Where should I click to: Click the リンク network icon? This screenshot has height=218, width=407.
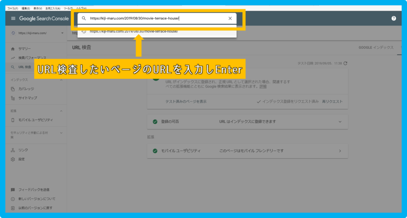point(13,150)
